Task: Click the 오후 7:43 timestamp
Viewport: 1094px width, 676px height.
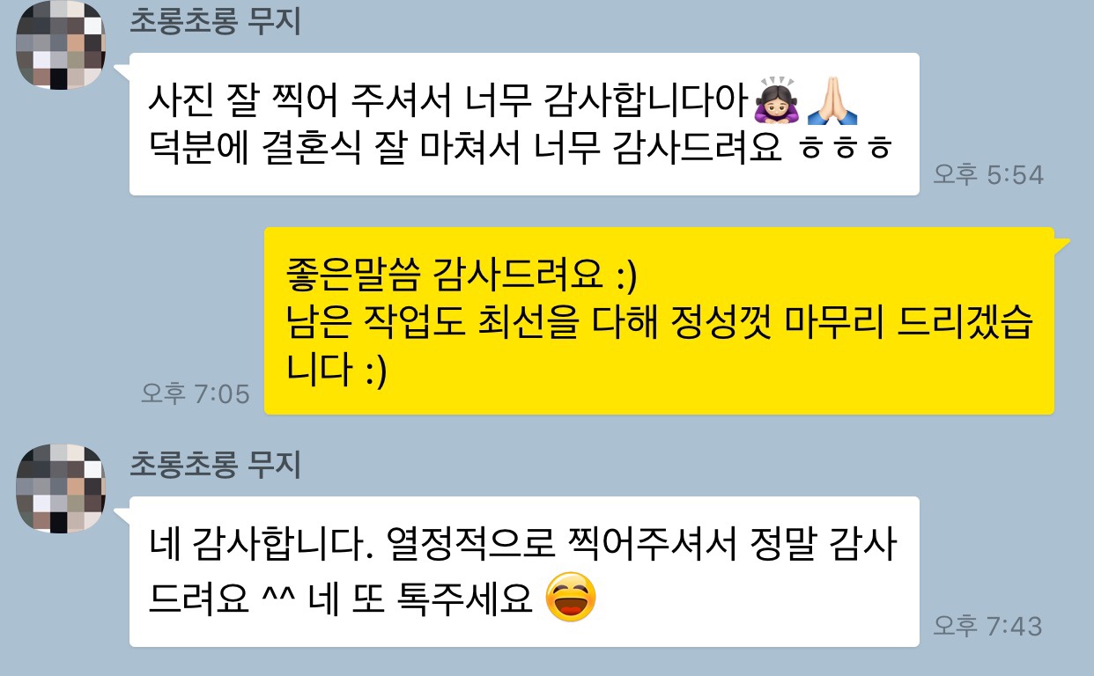Action: click(x=988, y=626)
